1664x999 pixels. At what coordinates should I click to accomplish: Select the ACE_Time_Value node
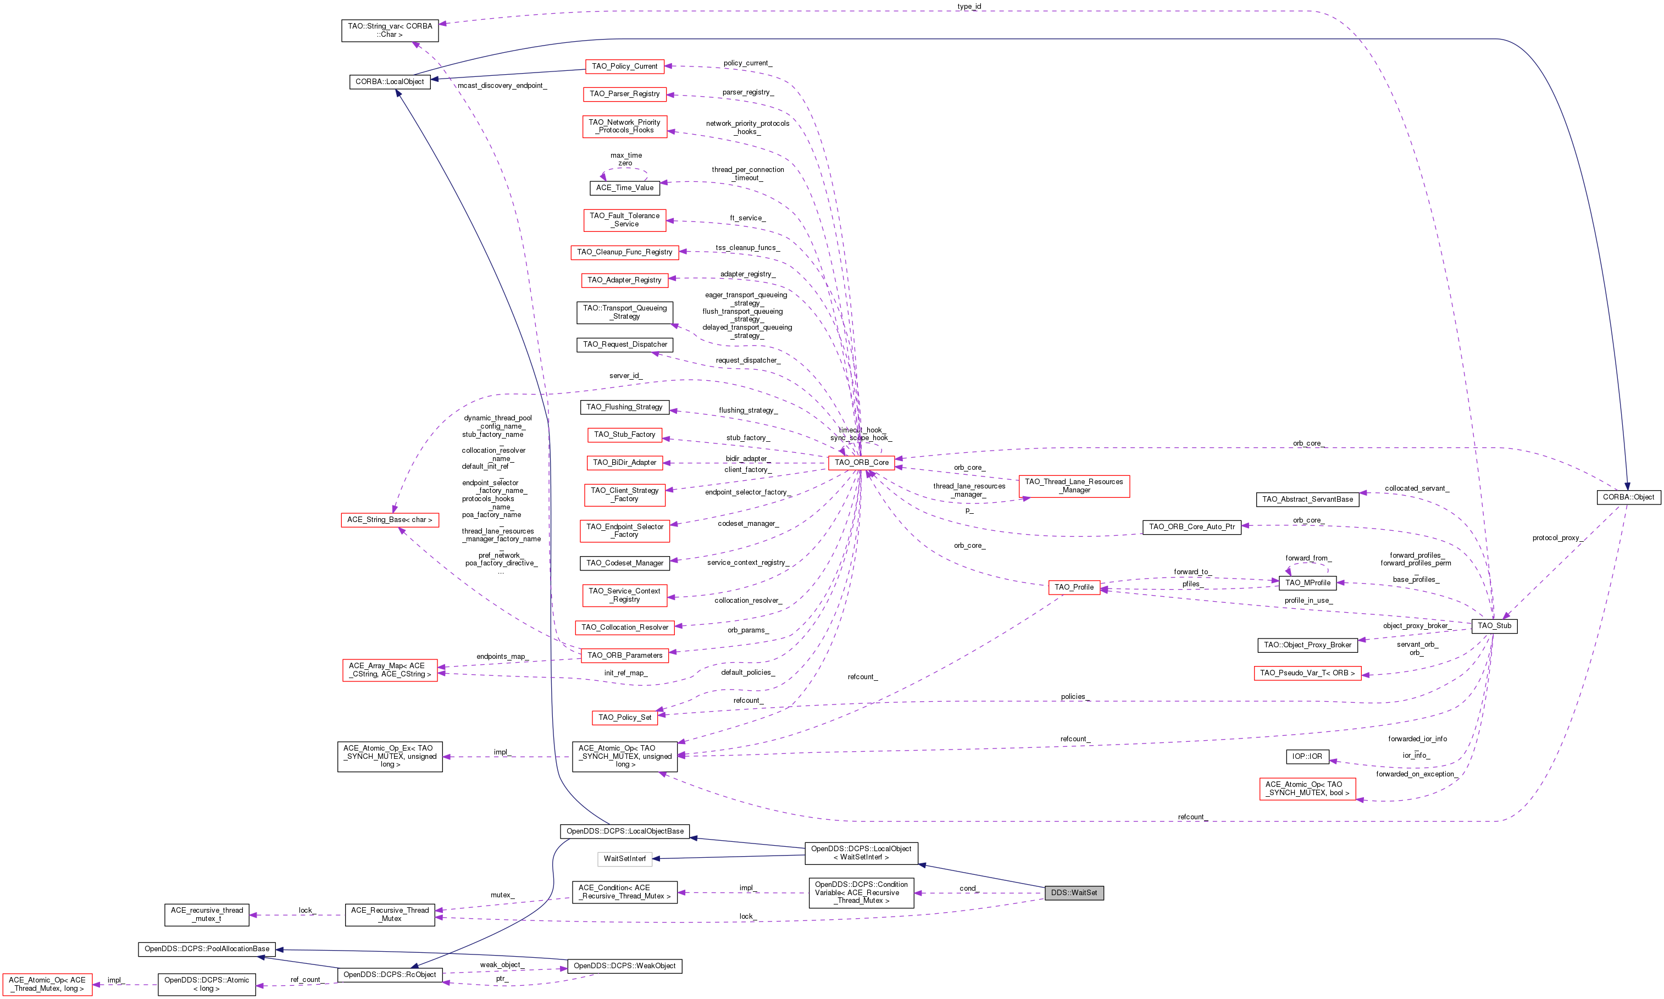coord(624,188)
